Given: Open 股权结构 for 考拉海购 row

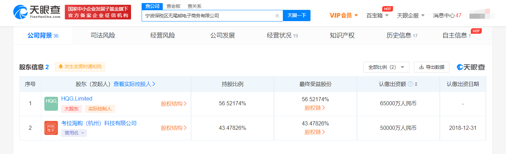Looking at the screenshot, I should (174, 128).
